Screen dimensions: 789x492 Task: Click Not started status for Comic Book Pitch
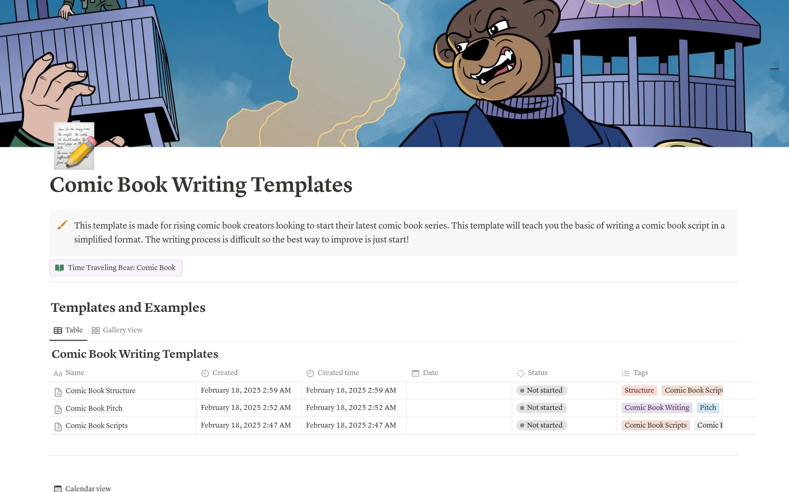(x=541, y=408)
